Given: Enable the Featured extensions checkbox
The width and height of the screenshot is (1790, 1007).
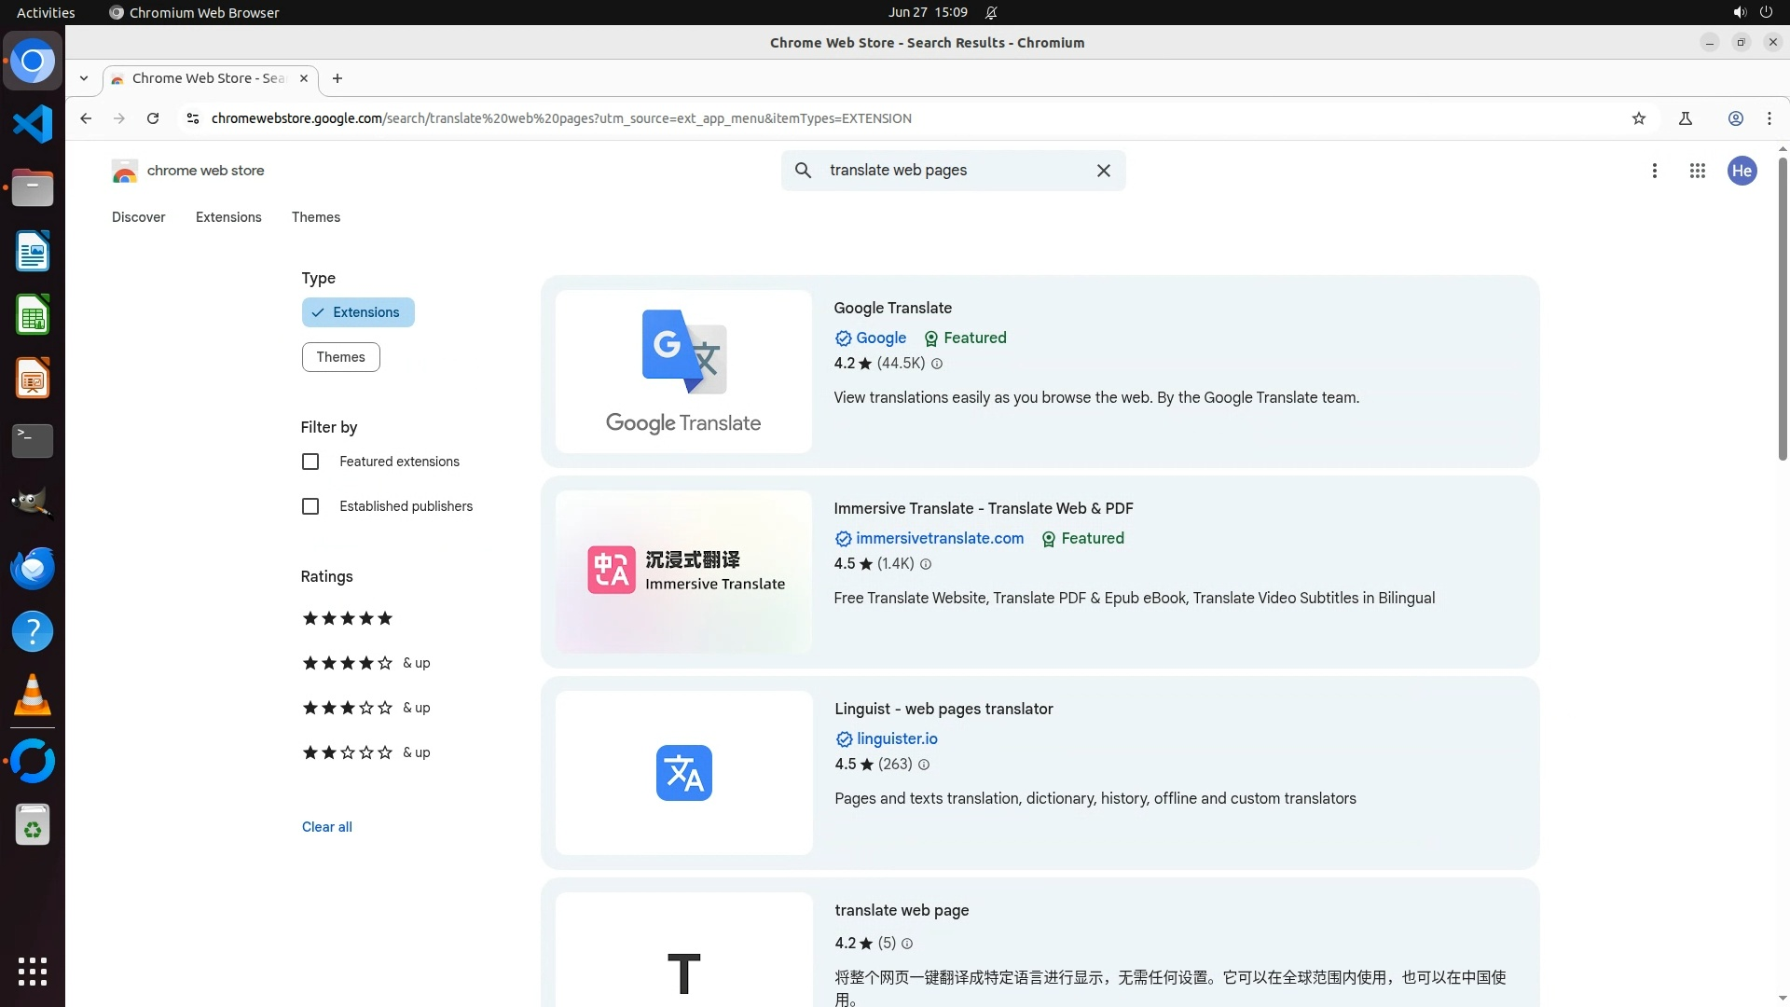Looking at the screenshot, I should [x=310, y=462].
